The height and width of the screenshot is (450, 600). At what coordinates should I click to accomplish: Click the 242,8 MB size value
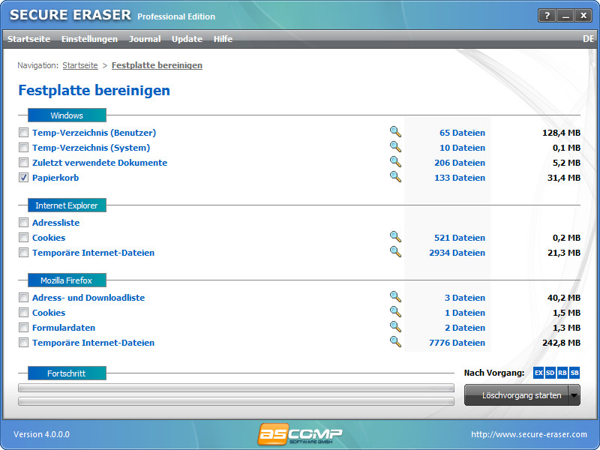tap(561, 343)
